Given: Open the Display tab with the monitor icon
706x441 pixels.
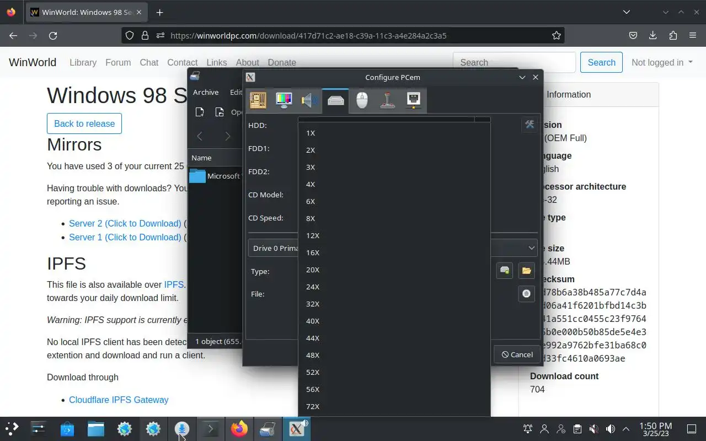Looking at the screenshot, I should [284, 100].
